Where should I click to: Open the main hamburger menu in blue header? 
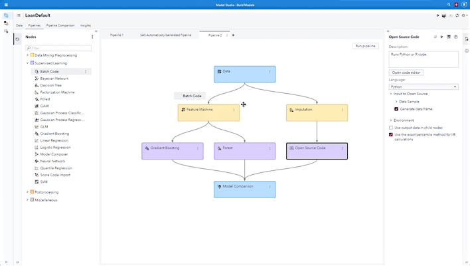pyautogui.click(x=6, y=5)
